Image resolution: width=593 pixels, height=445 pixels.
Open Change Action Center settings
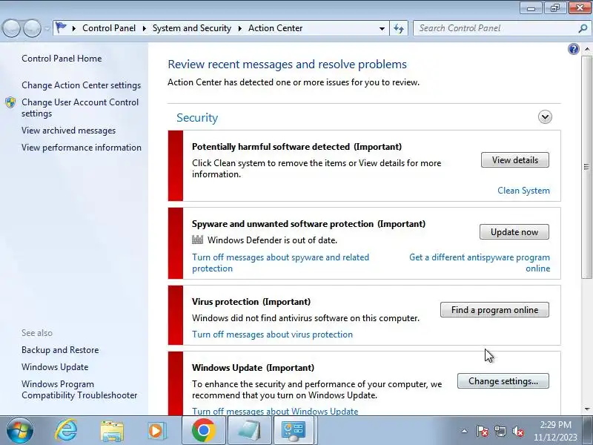[x=81, y=85]
